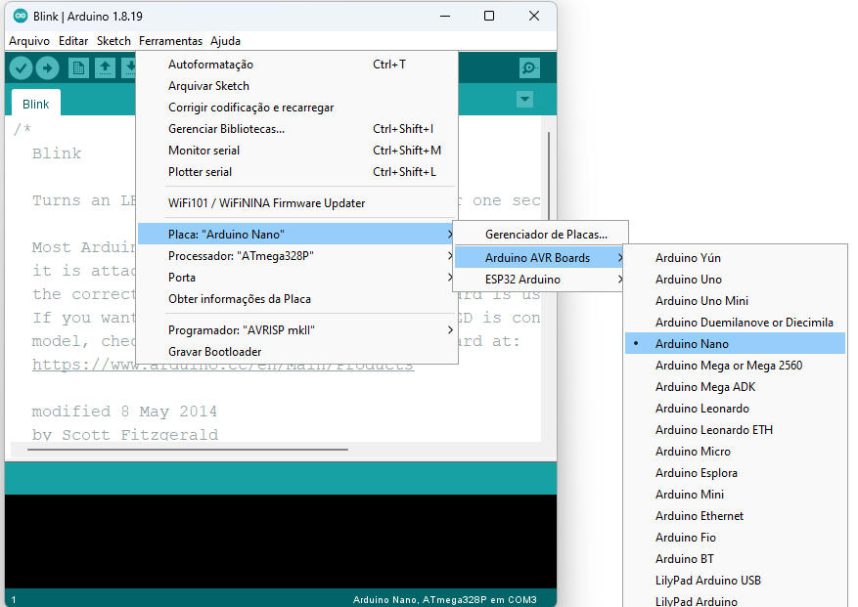Click the "by Scott Fitzgerald" comment line
This screenshot has height=607, width=858.
pyautogui.click(x=125, y=435)
